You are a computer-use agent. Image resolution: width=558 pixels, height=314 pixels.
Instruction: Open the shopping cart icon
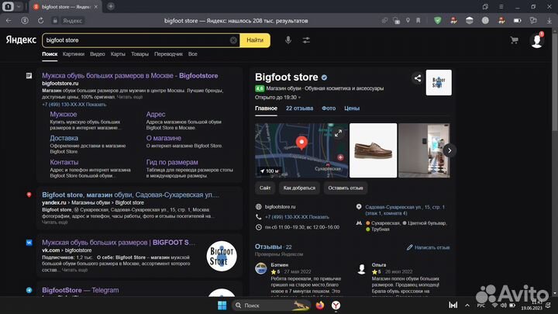coord(514,40)
